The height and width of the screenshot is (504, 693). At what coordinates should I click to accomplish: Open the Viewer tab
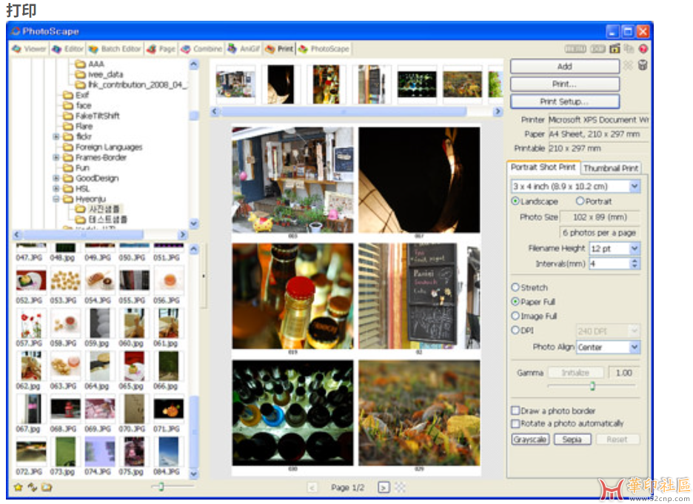[29, 49]
